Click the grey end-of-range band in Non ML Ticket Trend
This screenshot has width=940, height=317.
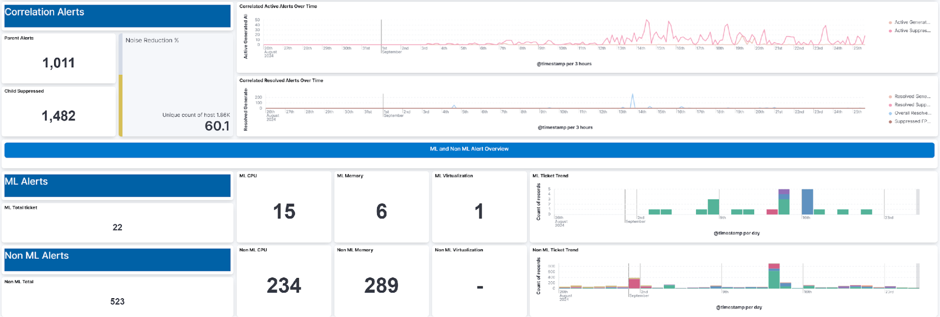pos(917,276)
